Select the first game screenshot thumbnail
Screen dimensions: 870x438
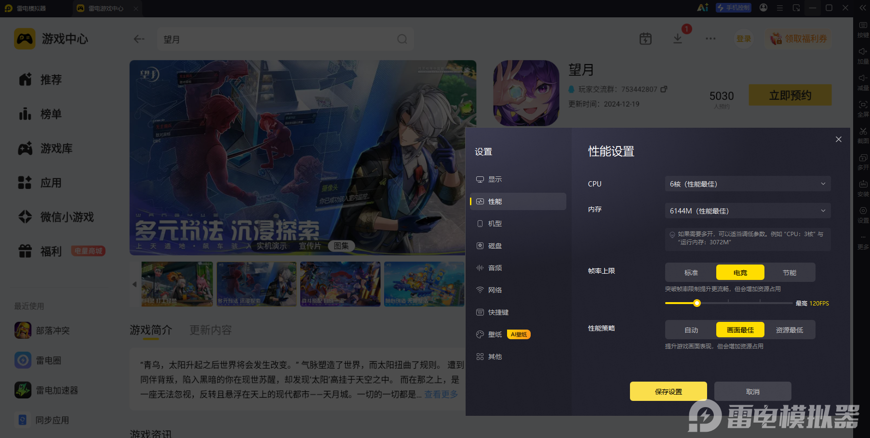tap(177, 284)
